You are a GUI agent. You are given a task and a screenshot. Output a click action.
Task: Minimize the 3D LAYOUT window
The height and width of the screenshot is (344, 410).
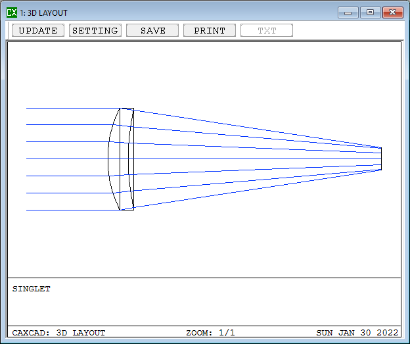pos(348,12)
